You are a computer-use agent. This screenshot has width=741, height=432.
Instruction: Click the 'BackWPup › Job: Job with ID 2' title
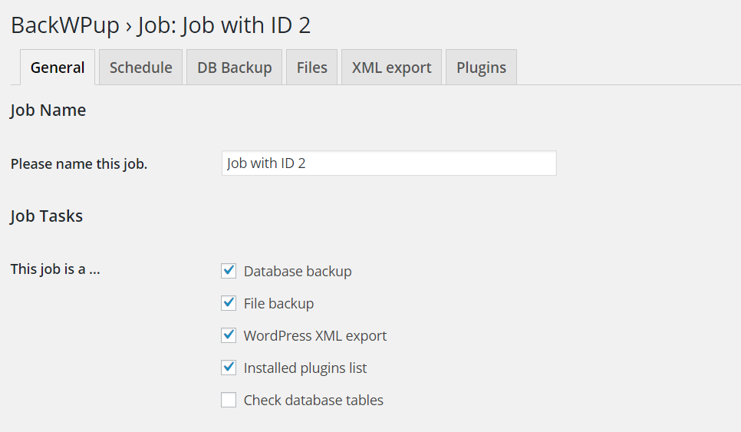click(x=160, y=25)
